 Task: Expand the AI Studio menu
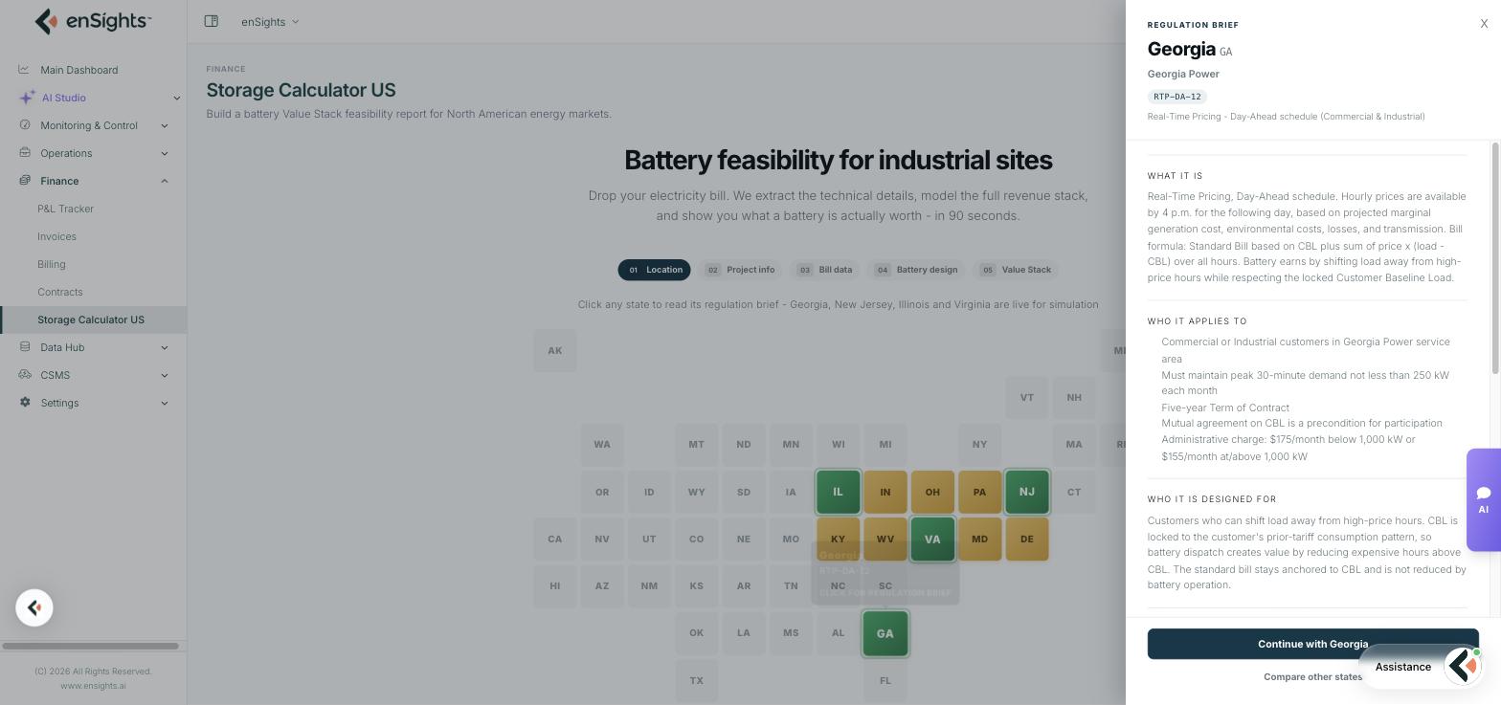pyautogui.click(x=176, y=98)
